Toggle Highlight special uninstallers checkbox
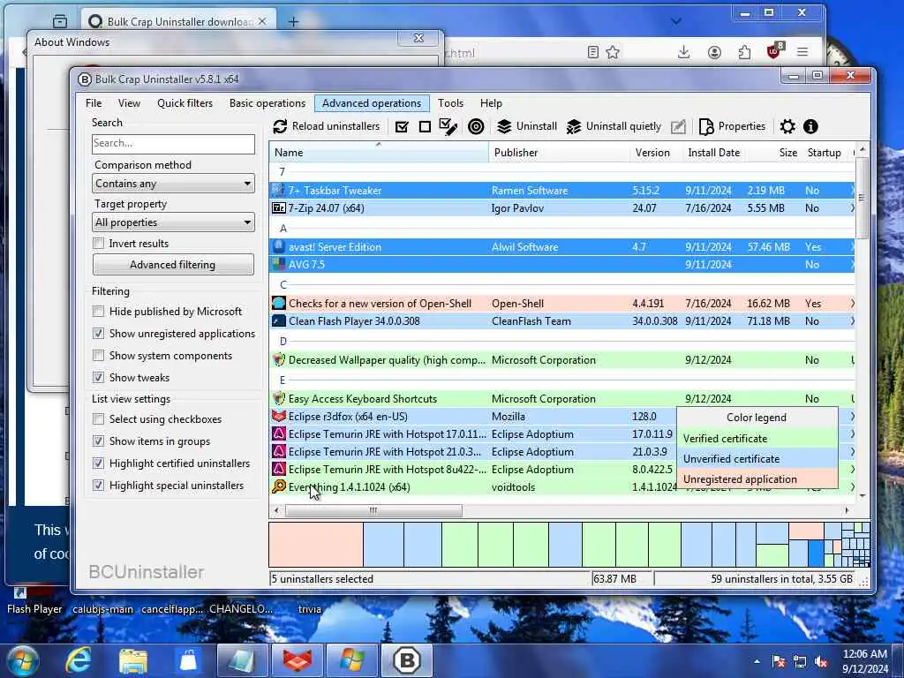Image resolution: width=904 pixels, height=678 pixels. [x=99, y=486]
